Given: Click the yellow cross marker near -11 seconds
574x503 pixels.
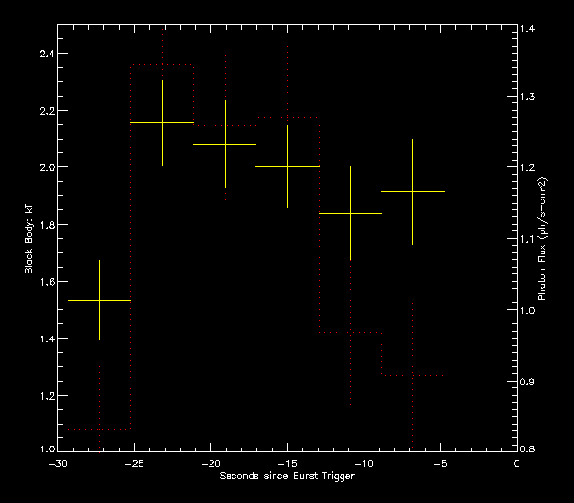Looking at the screenshot, I should (x=350, y=214).
